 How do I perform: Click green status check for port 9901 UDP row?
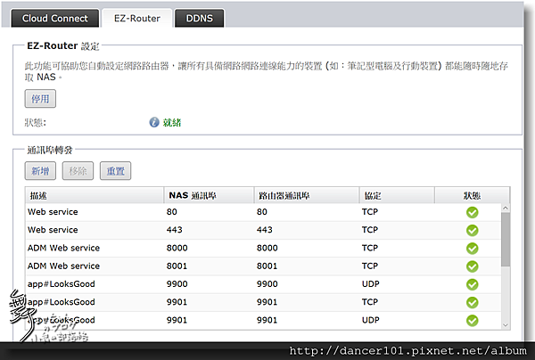coord(473,321)
